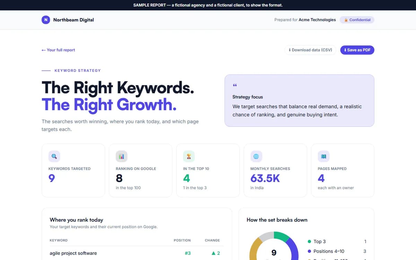Viewport: 416px width, 260px height.
Task: Click 'in India' subtext
Action: click(x=257, y=188)
